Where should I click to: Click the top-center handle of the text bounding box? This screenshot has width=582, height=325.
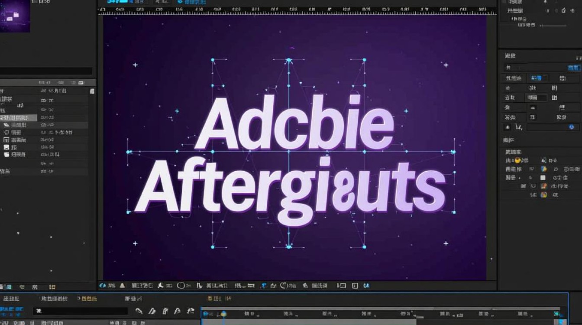pos(289,60)
